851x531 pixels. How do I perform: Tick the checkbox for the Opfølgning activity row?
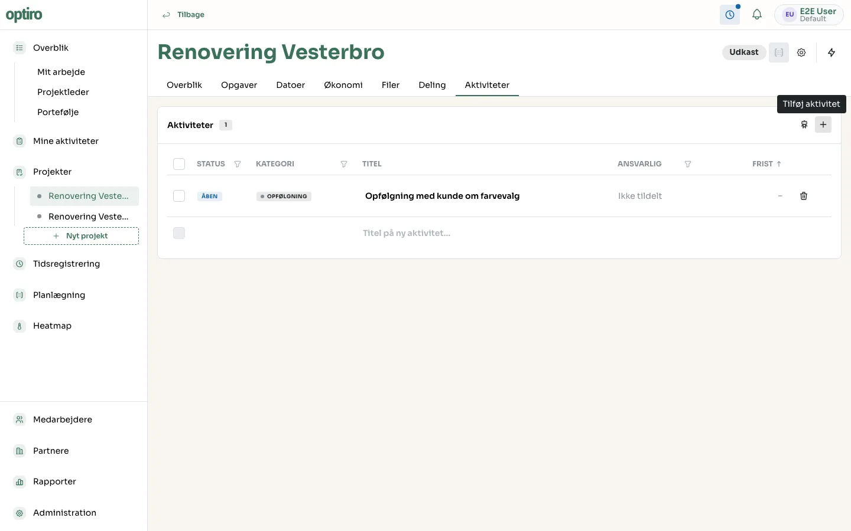[179, 196]
